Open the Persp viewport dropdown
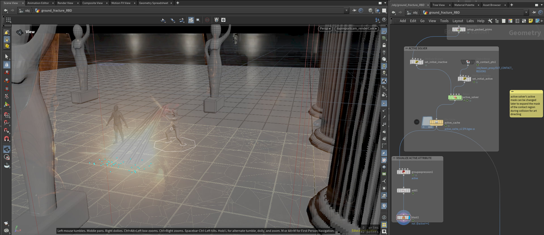Screen dimensions: 544x235 pyautogui.click(x=325, y=29)
